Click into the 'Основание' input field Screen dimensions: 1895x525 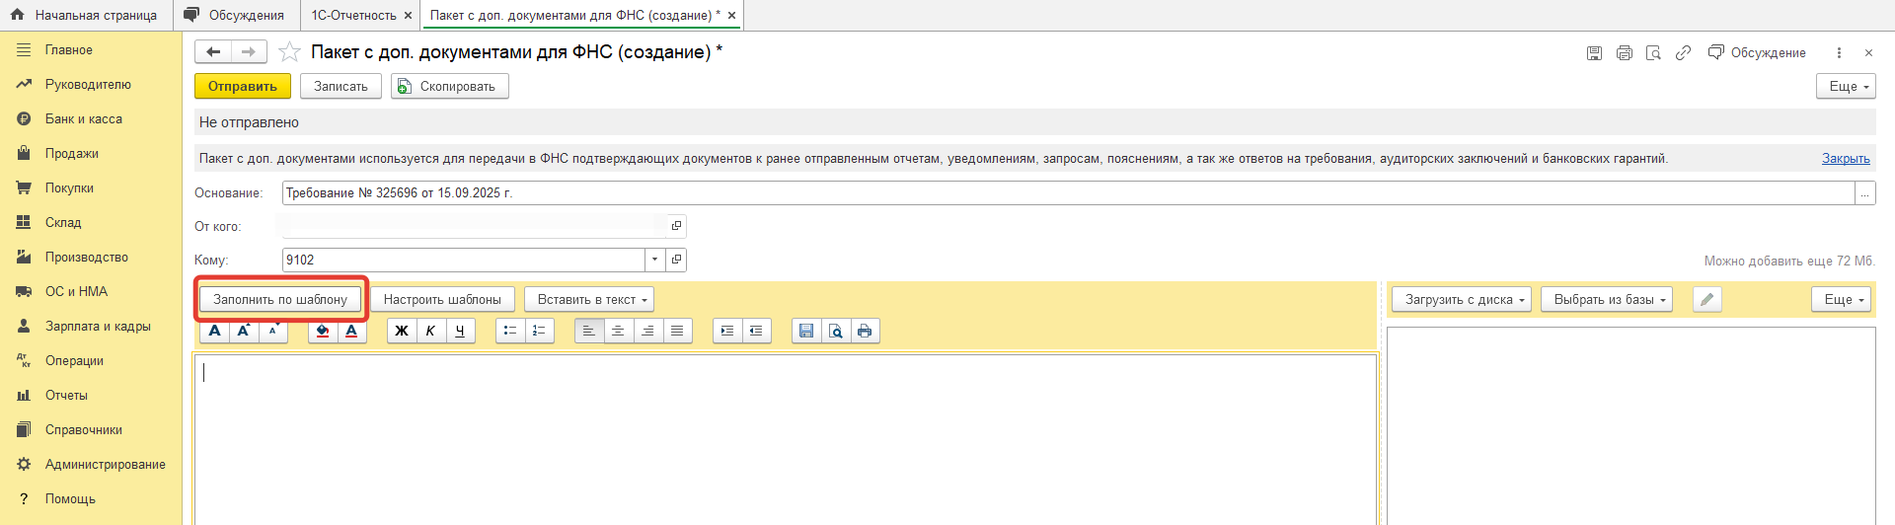pos(1066,193)
